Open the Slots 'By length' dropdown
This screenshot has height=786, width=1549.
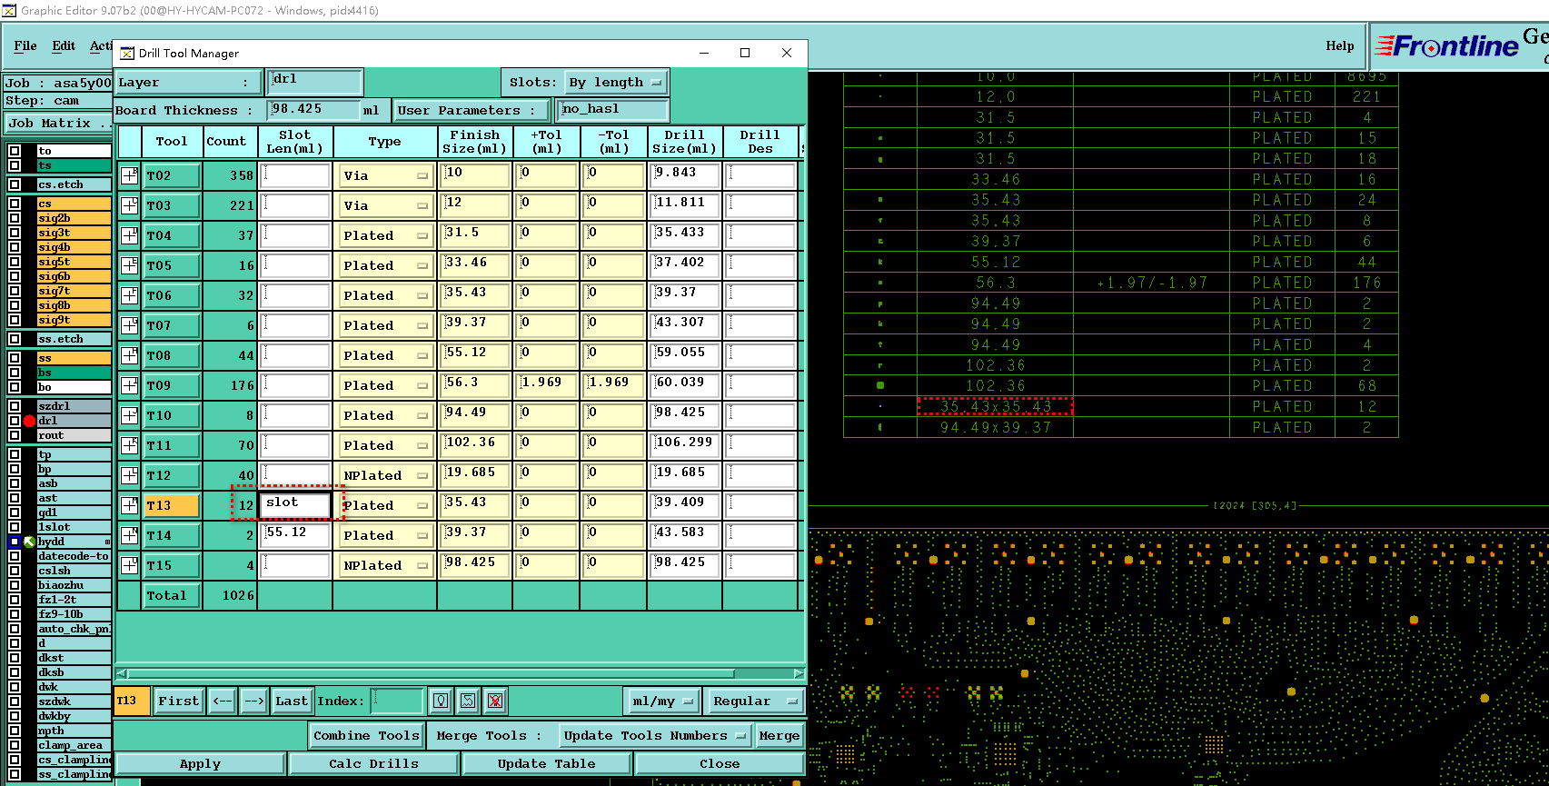coord(617,83)
